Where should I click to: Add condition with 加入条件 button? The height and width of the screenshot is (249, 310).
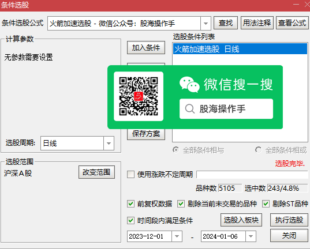pos(146,48)
